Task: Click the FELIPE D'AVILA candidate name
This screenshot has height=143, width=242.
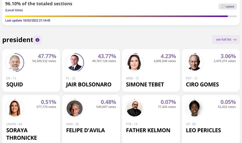Action: pyautogui.click(x=85, y=130)
